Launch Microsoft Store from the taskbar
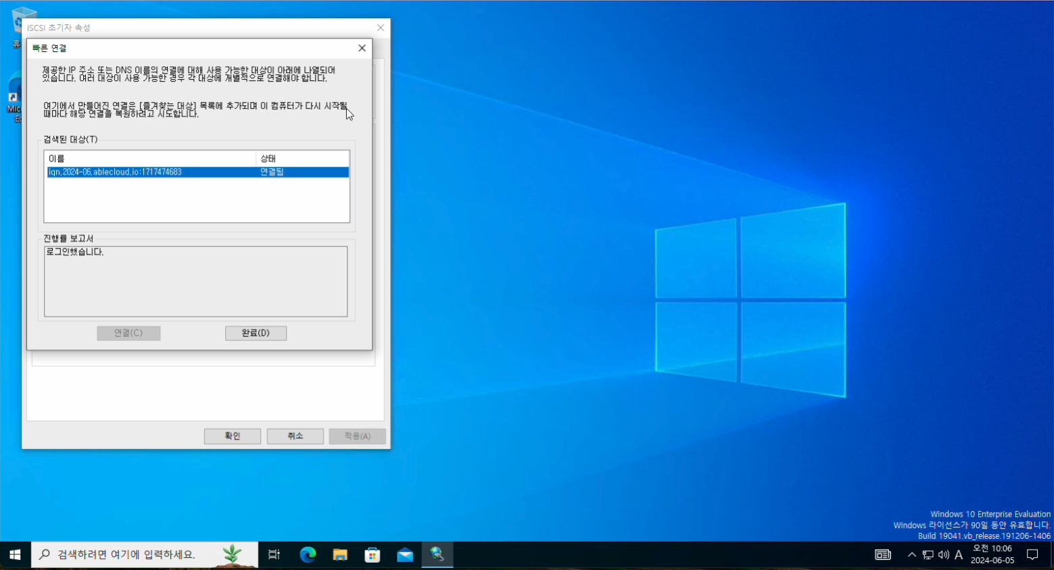The width and height of the screenshot is (1054, 570). pyautogui.click(x=373, y=554)
